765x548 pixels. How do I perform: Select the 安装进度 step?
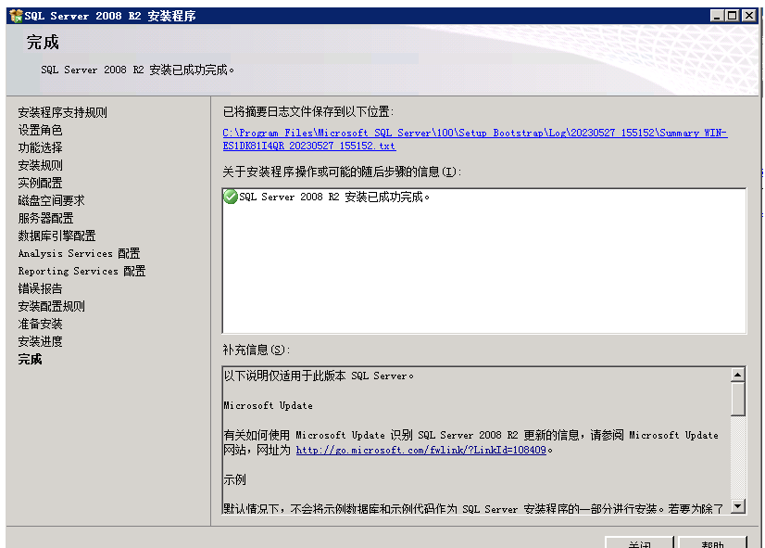pos(40,341)
